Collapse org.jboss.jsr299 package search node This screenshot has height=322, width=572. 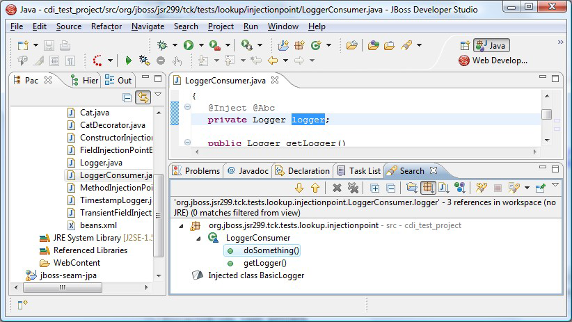point(181,226)
